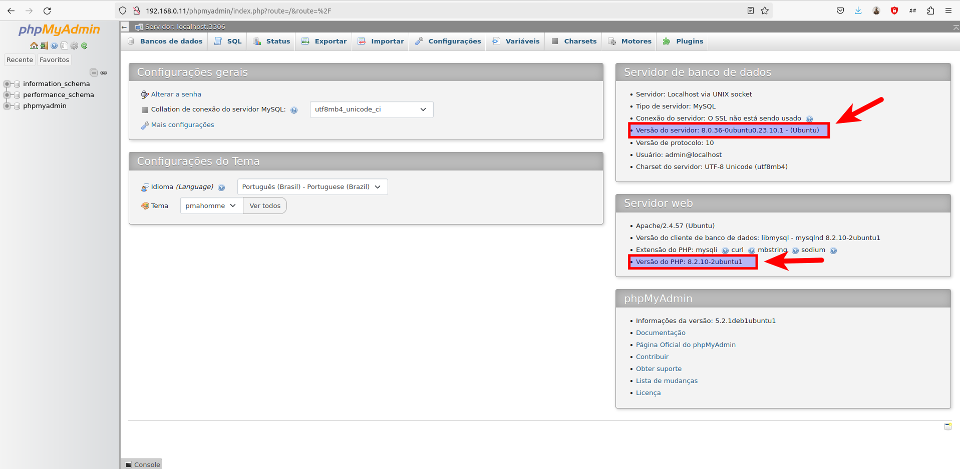Open phpMyAdmin documentation blue help icon in sidebar
Viewport: 960px width, 469px height.
(54, 45)
